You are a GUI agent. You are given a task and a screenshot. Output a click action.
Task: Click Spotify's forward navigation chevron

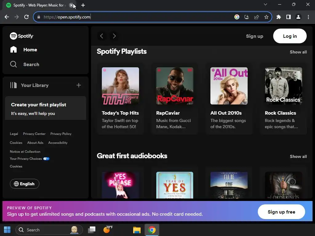(x=114, y=36)
